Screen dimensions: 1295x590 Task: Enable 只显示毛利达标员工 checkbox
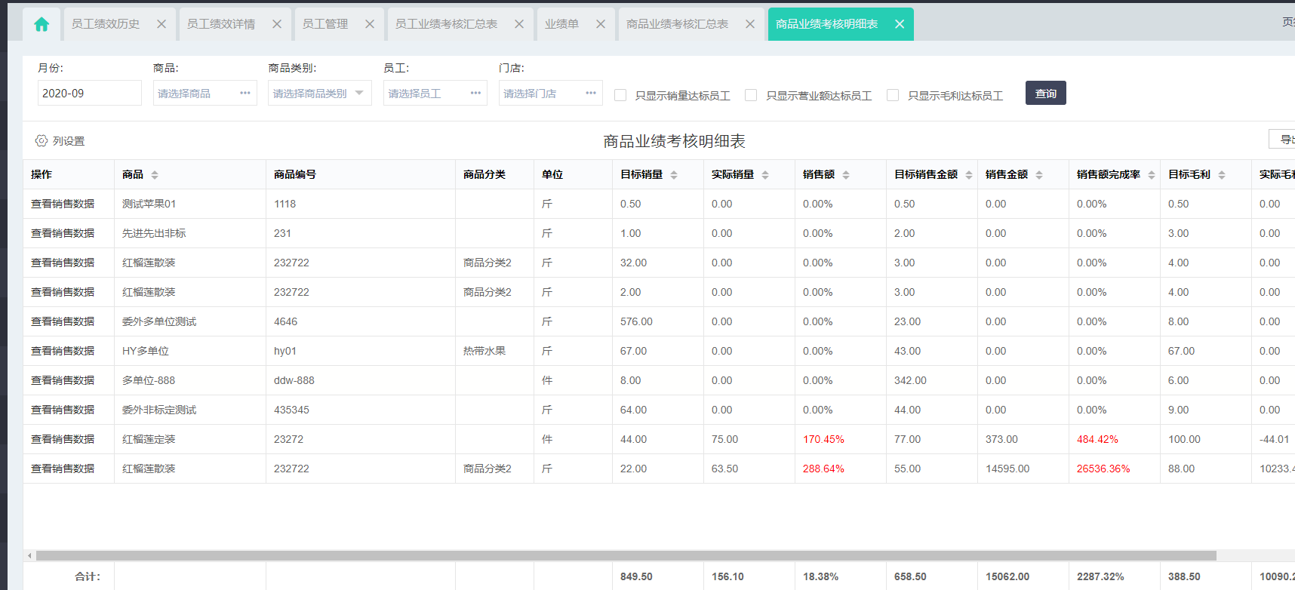click(x=893, y=95)
